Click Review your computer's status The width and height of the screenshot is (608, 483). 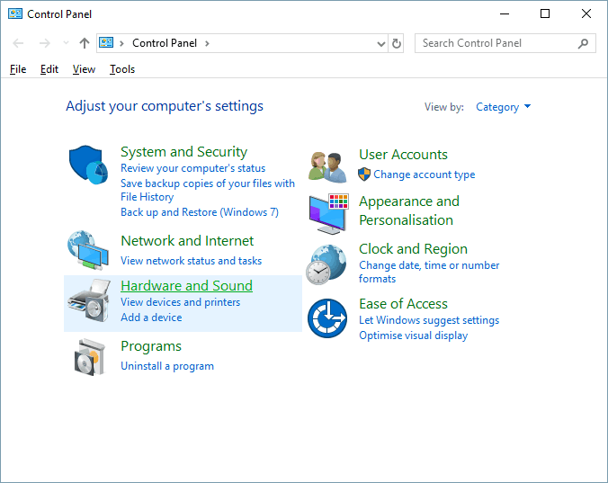coord(192,168)
